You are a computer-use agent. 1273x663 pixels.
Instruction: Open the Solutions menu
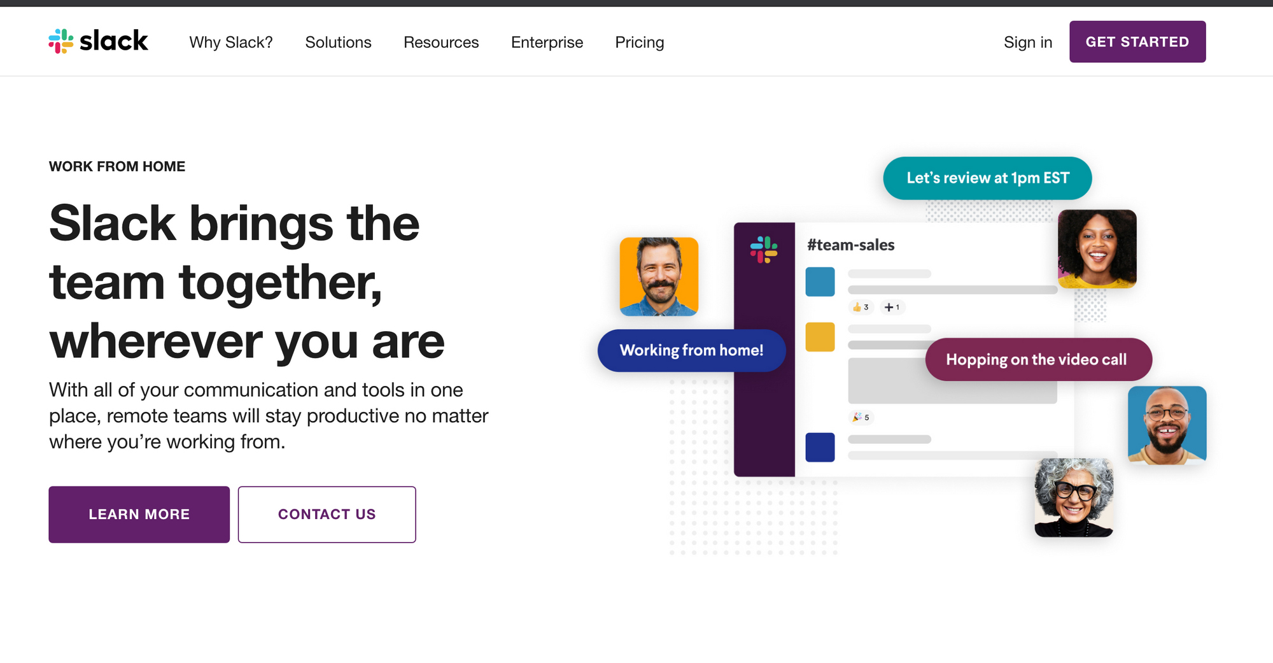[338, 42]
